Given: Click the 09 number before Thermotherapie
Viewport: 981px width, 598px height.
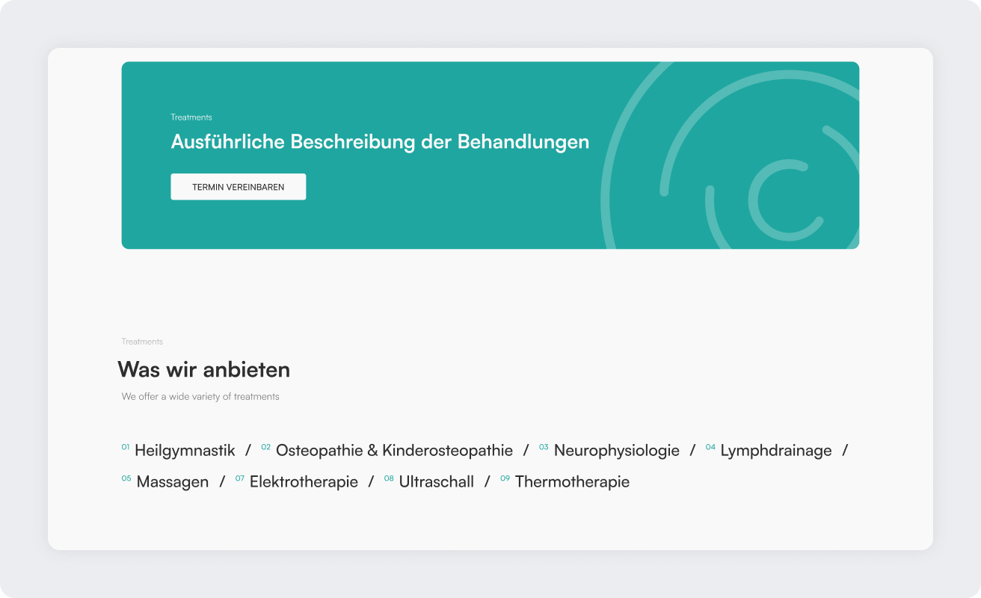Looking at the screenshot, I should 505,478.
